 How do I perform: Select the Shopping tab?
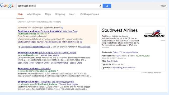[x=60, y=14]
